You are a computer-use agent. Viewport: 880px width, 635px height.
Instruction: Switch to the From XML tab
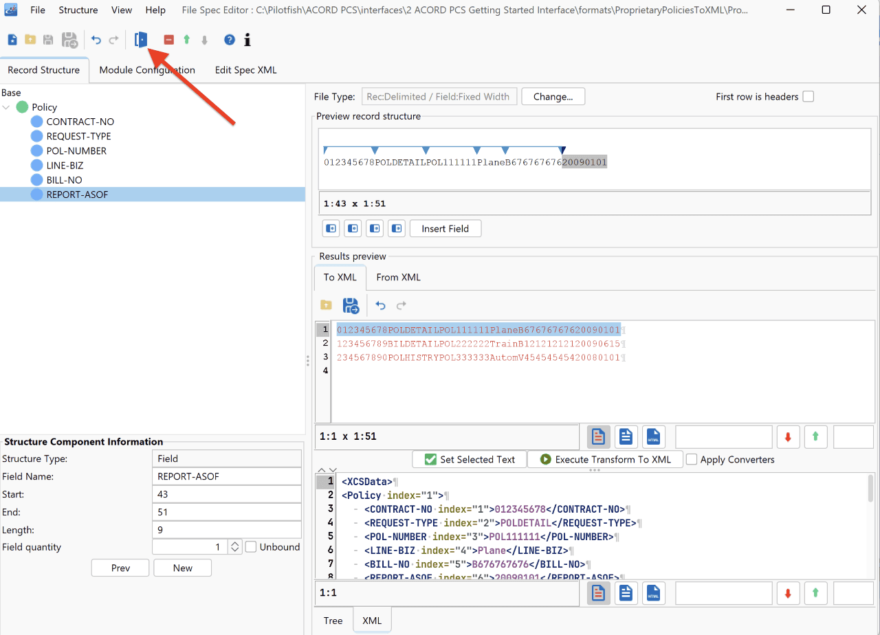(399, 277)
